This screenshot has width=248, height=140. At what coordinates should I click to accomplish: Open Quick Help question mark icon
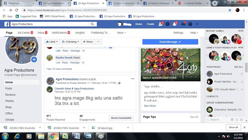click(x=190, y=24)
